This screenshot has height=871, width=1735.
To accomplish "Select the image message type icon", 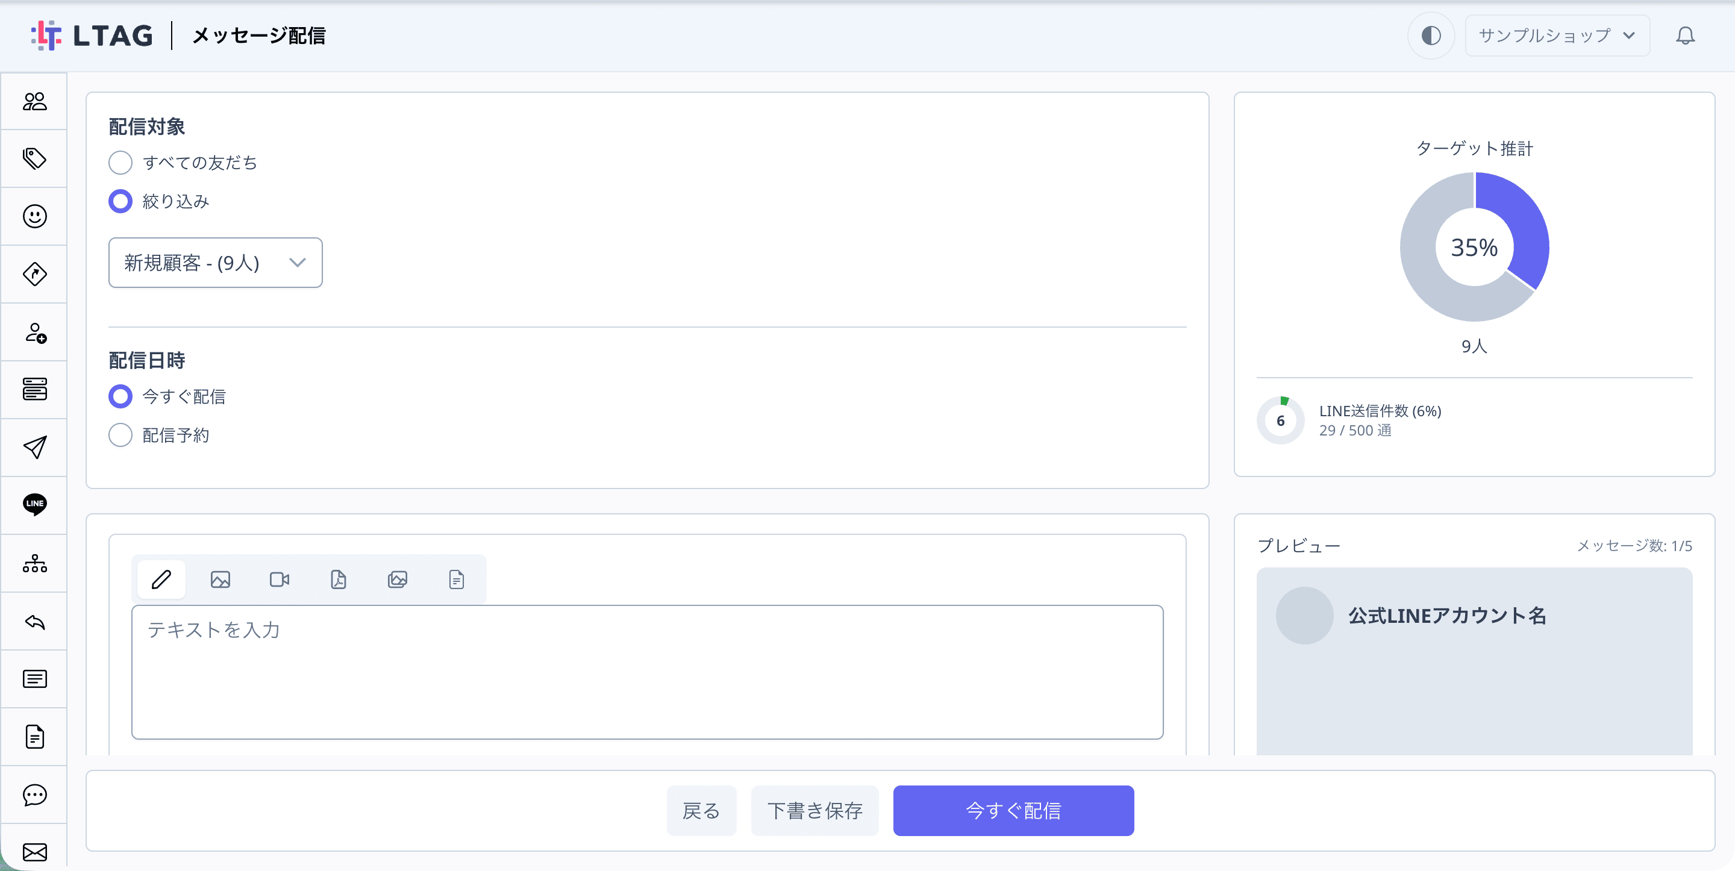I will (x=220, y=579).
